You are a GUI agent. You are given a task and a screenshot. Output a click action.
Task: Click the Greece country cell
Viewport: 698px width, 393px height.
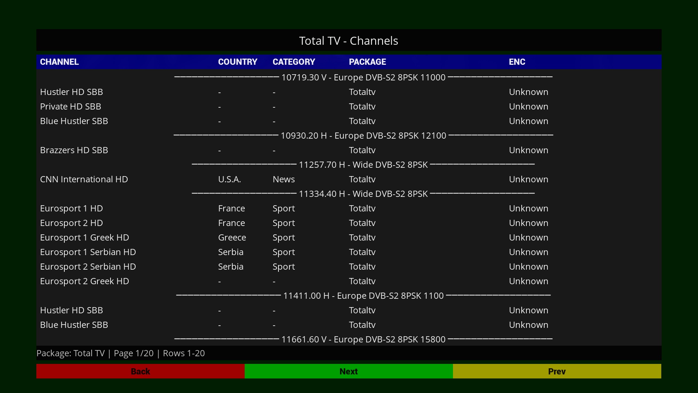click(x=232, y=237)
